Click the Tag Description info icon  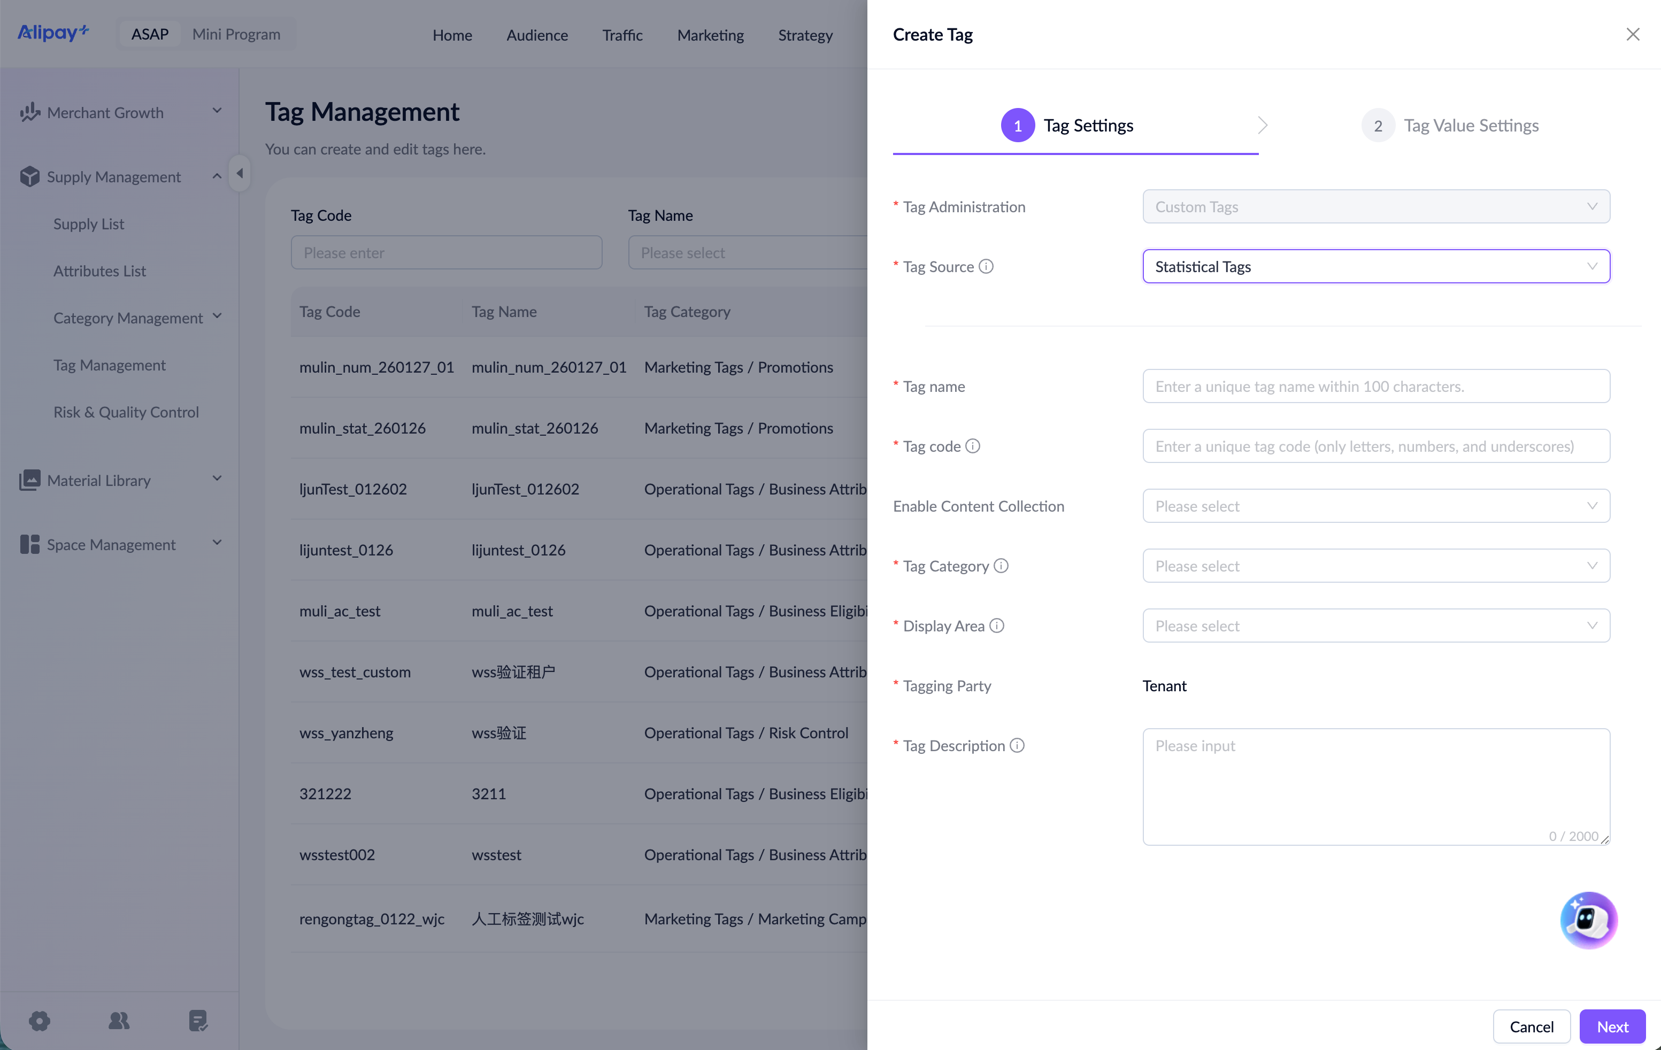tap(1017, 745)
